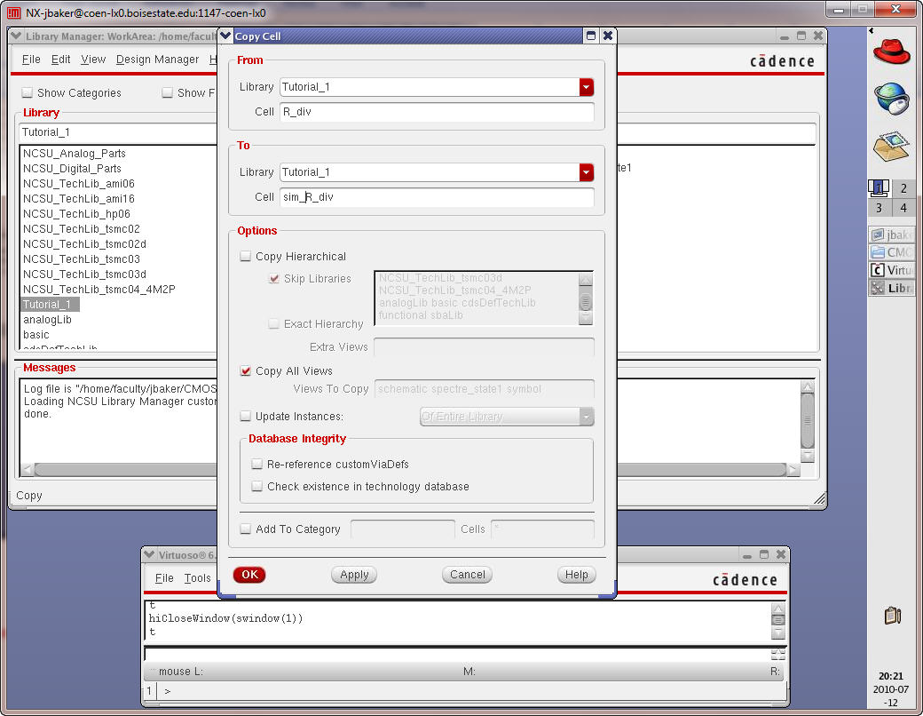Viewport: 923px width, 716px height.
Task: Click the To Cell name input field
Action: [437, 197]
